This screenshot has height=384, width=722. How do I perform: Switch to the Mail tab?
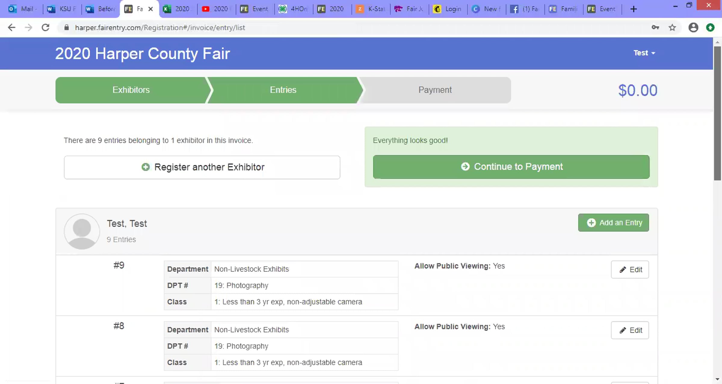pos(23,9)
